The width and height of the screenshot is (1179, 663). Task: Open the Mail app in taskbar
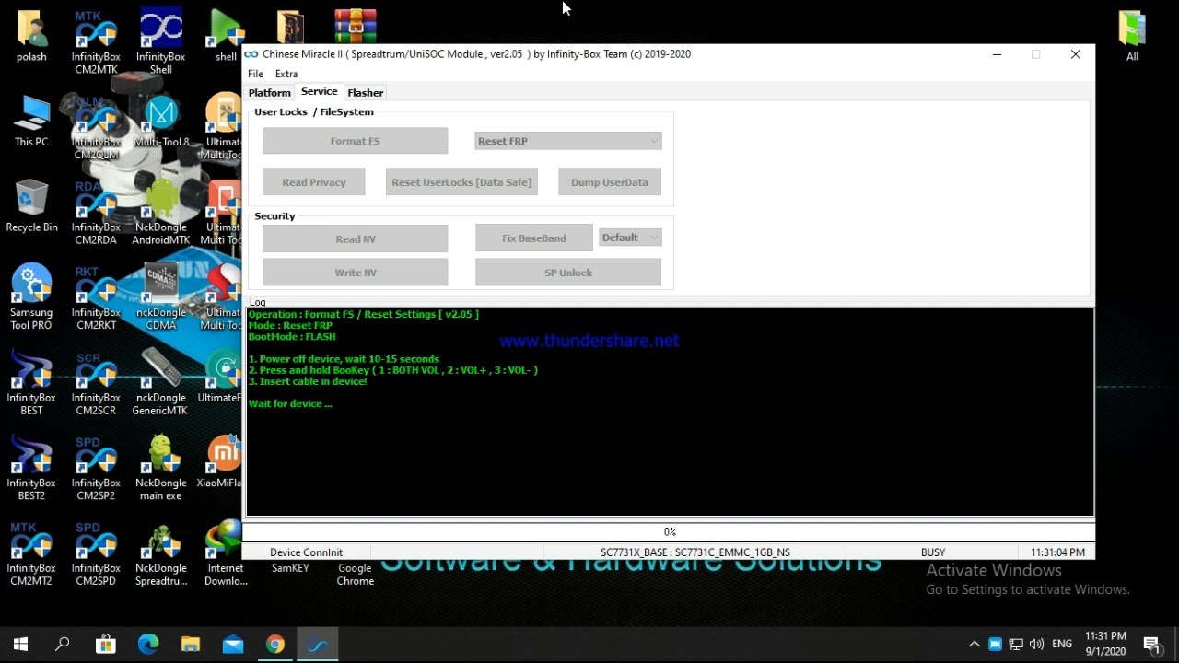(x=233, y=645)
